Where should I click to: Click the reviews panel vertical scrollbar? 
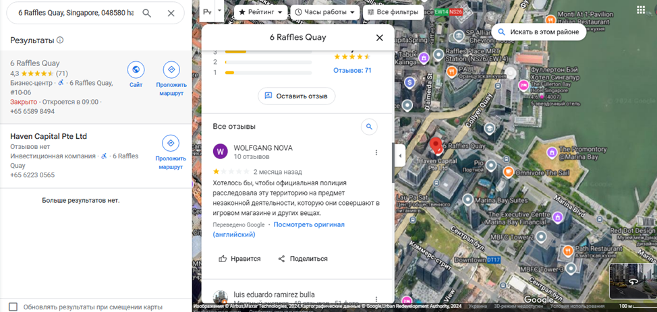393,162
